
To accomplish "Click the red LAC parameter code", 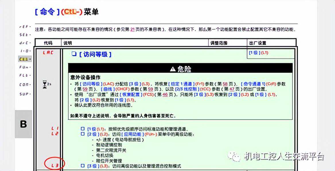I will (48, 53).
